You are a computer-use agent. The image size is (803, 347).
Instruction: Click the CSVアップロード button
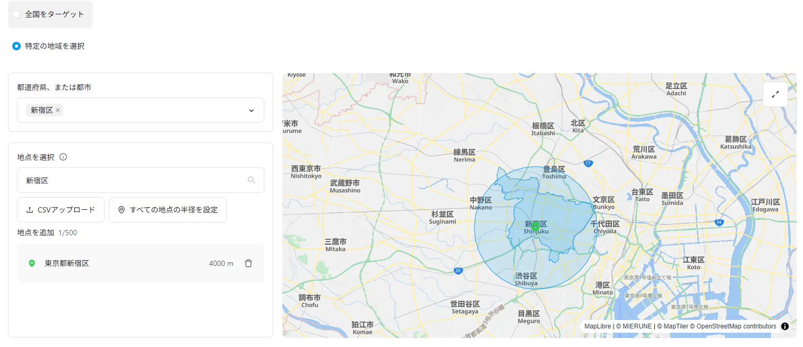tap(61, 210)
